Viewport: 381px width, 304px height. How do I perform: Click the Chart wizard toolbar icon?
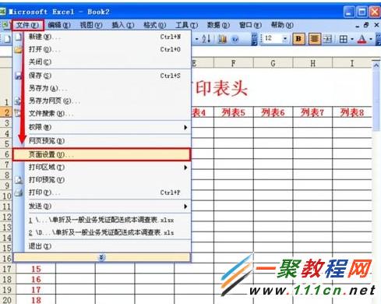pos(222,39)
